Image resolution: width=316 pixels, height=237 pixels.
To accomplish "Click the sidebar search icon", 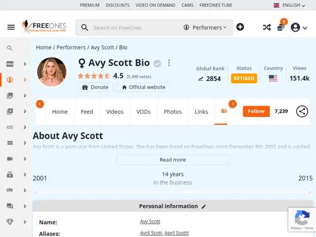I will 9,48.
